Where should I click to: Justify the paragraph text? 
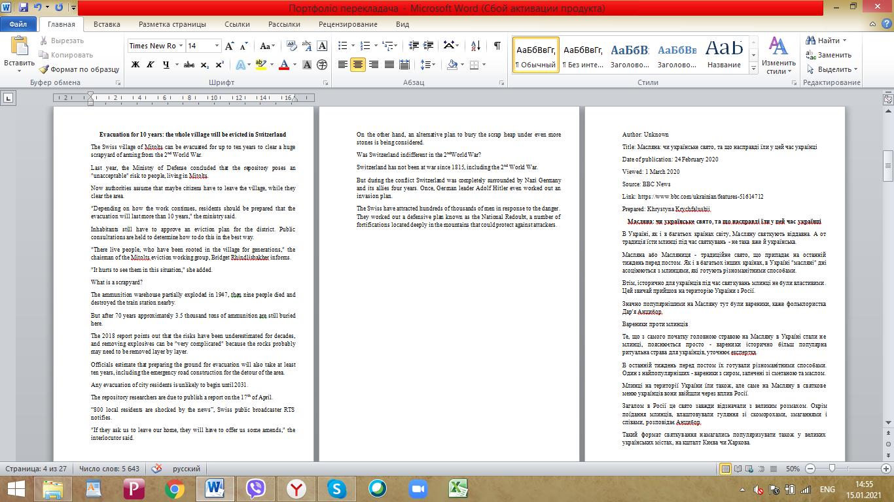pyautogui.click(x=389, y=65)
